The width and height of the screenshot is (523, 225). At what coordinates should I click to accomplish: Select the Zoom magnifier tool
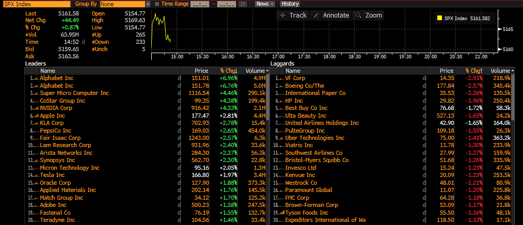coord(369,15)
